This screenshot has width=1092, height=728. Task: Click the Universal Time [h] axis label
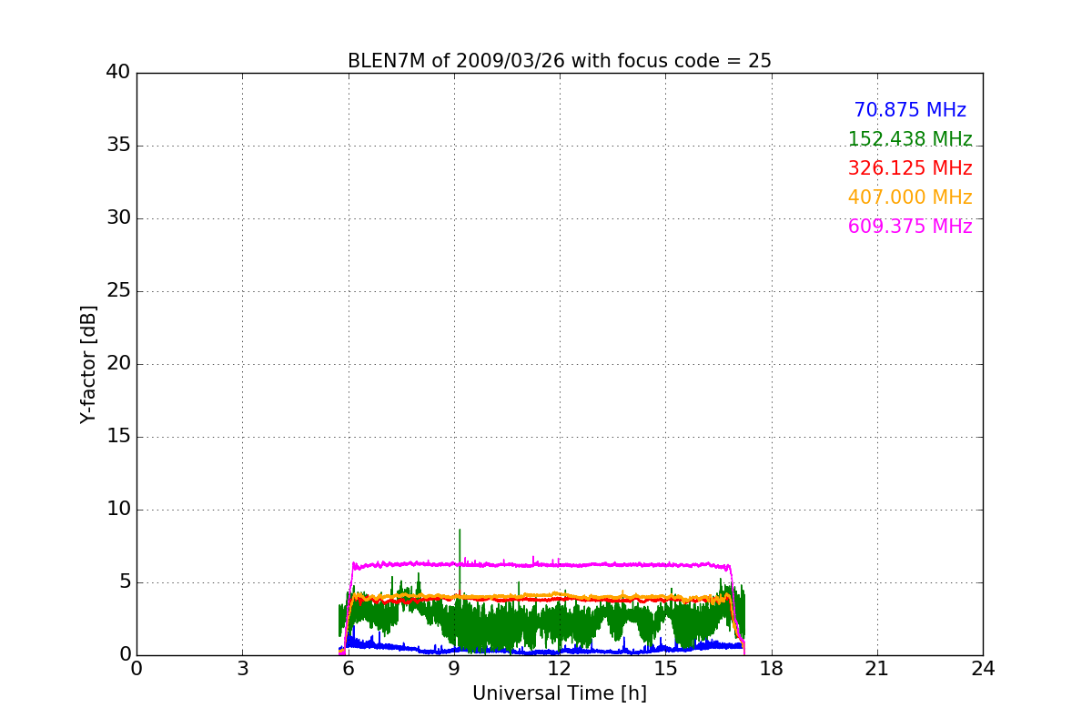(x=559, y=693)
